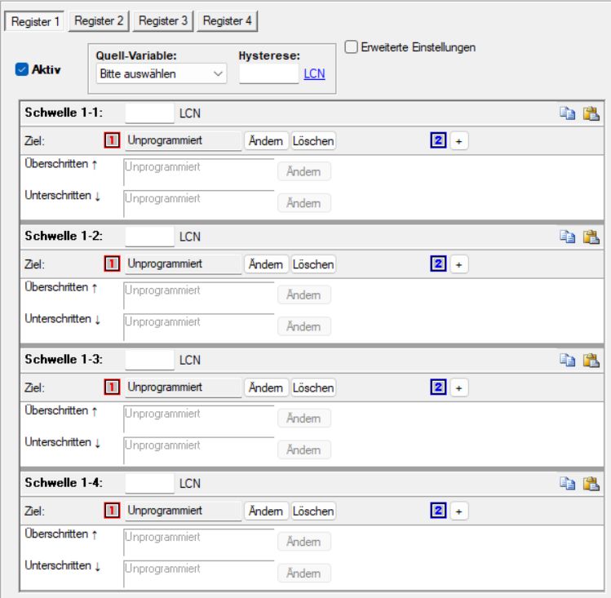Disable the Aktiv checkbox

(21, 70)
